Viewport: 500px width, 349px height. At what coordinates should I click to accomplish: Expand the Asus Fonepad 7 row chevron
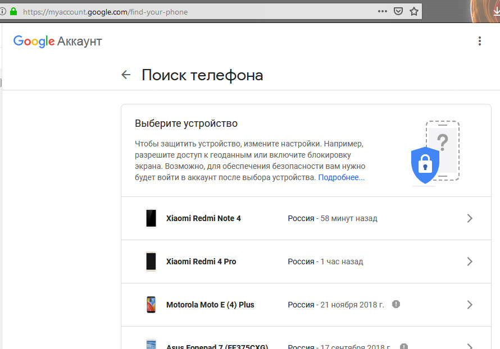point(470,346)
